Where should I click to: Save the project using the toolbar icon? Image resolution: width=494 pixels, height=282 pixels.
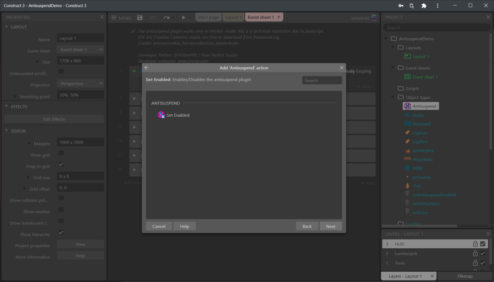click(140, 17)
